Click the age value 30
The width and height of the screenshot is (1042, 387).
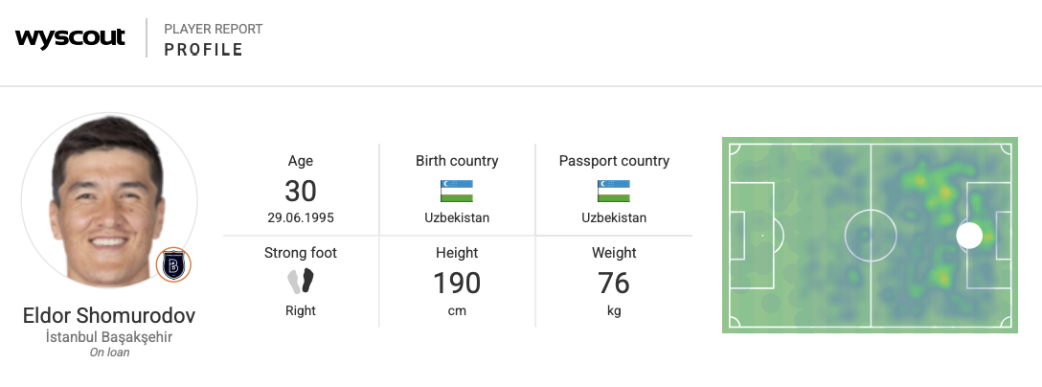(301, 191)
